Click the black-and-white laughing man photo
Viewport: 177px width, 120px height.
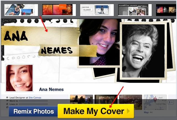[x=143, y=51]
